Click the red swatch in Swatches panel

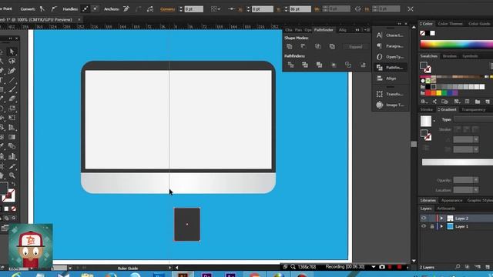(428, 92)
